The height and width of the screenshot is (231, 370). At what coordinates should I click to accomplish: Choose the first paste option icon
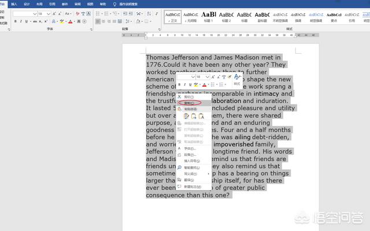[186, 116]
